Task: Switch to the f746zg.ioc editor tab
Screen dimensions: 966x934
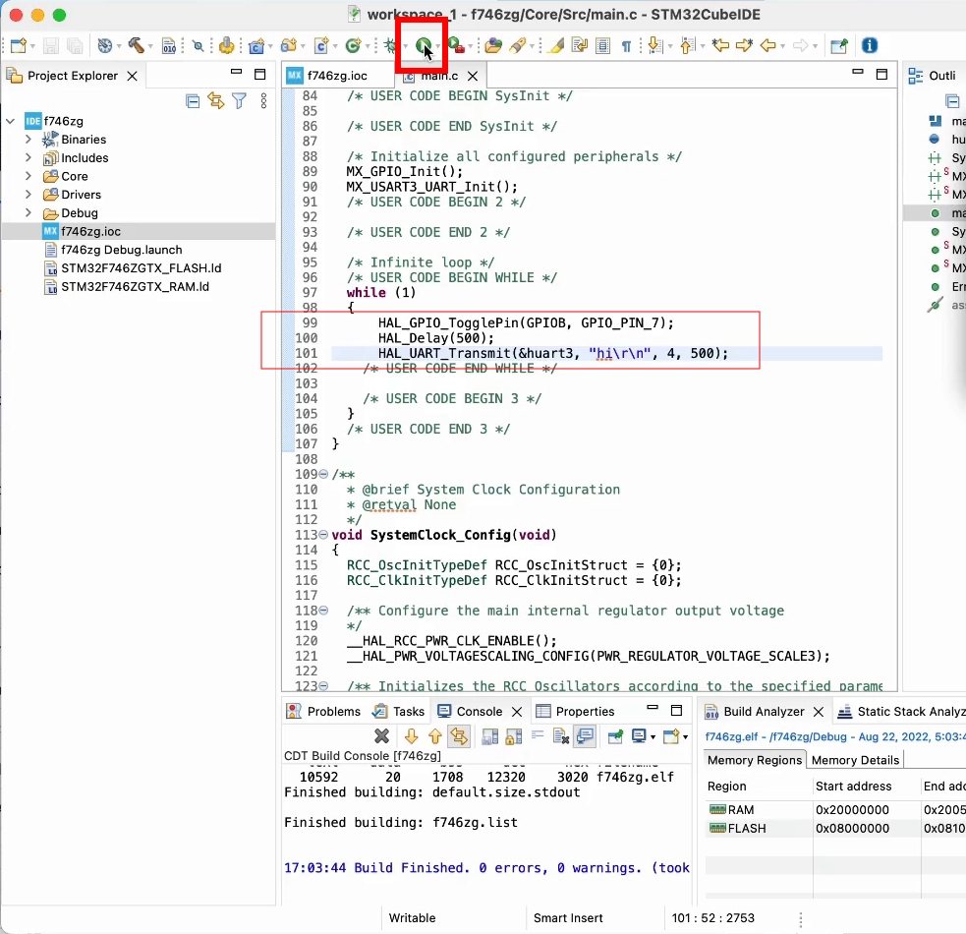Action: [x=336, y=76]
